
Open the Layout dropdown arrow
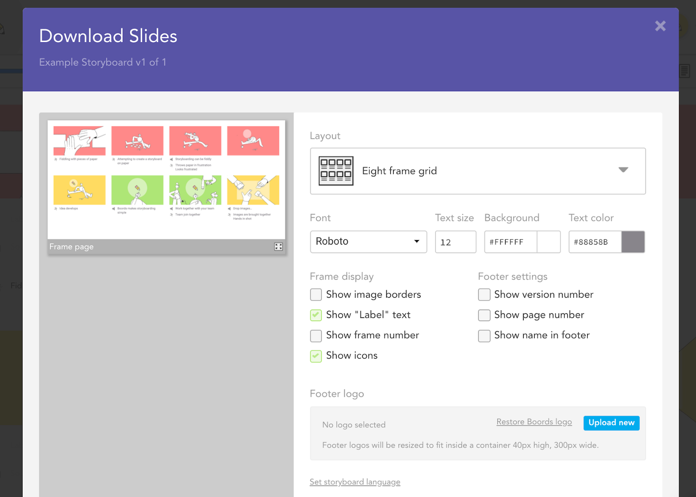623,170
